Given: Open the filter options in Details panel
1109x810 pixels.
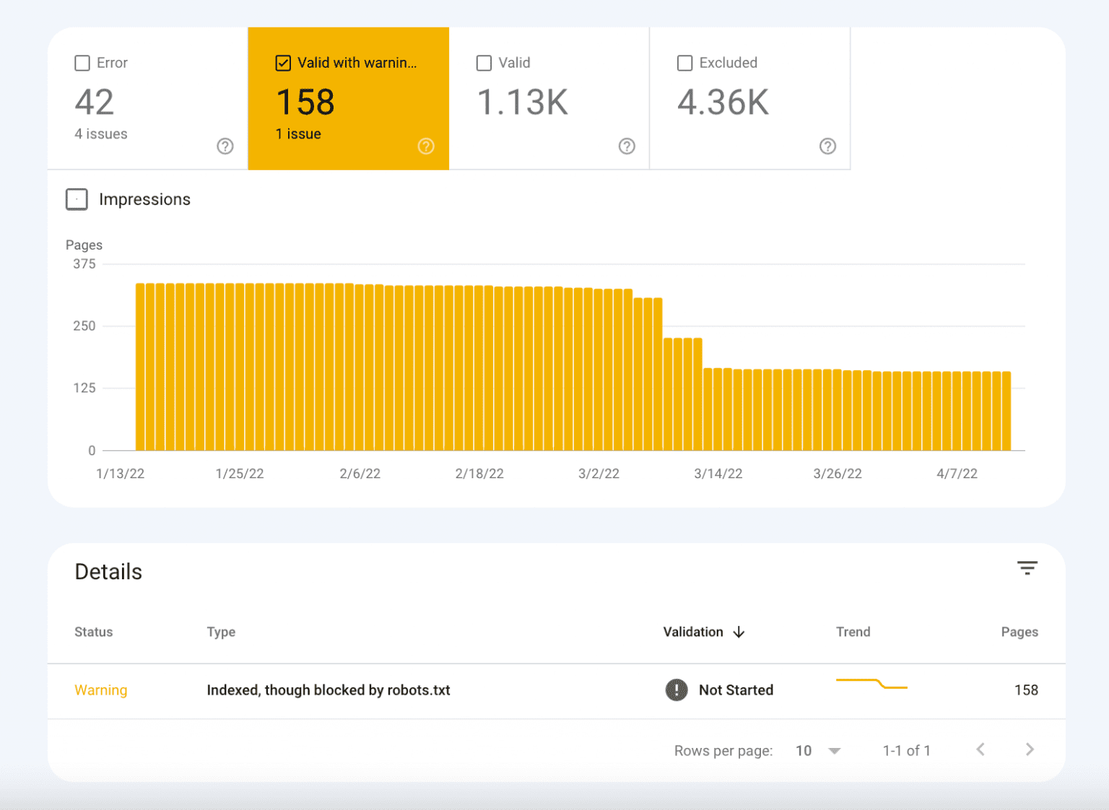Looking at the screenshot, I should tap(1027, 568).
